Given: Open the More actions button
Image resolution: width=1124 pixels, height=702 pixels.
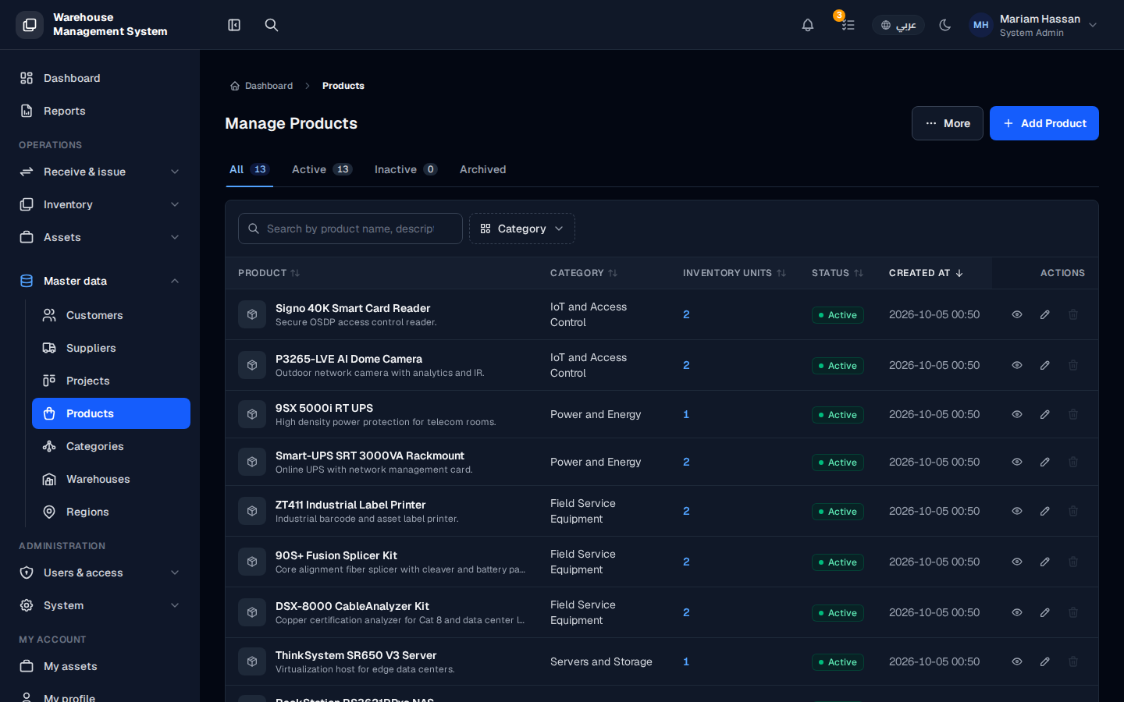Looking at the screenshot, I should [x=948, y=123].
